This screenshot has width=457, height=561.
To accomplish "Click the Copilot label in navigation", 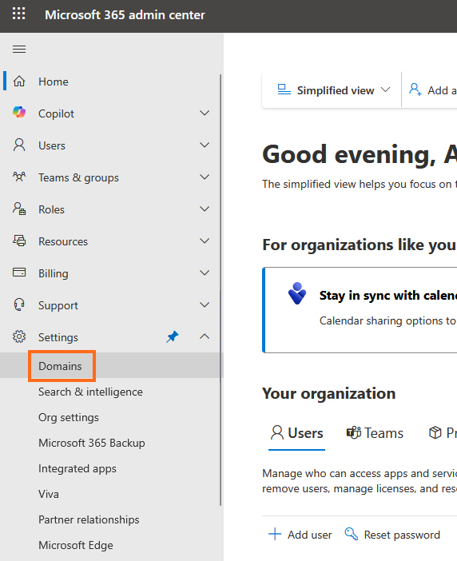I will pos(56,113).
